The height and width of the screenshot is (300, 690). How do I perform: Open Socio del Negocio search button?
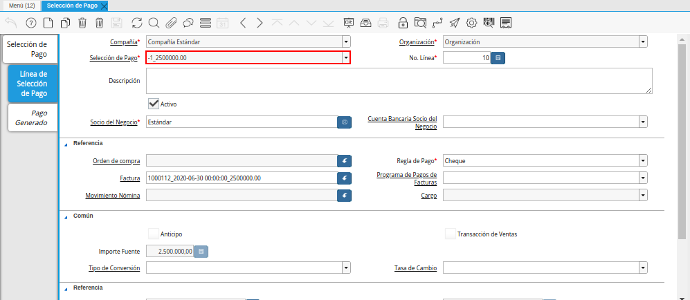coord(344,122)
